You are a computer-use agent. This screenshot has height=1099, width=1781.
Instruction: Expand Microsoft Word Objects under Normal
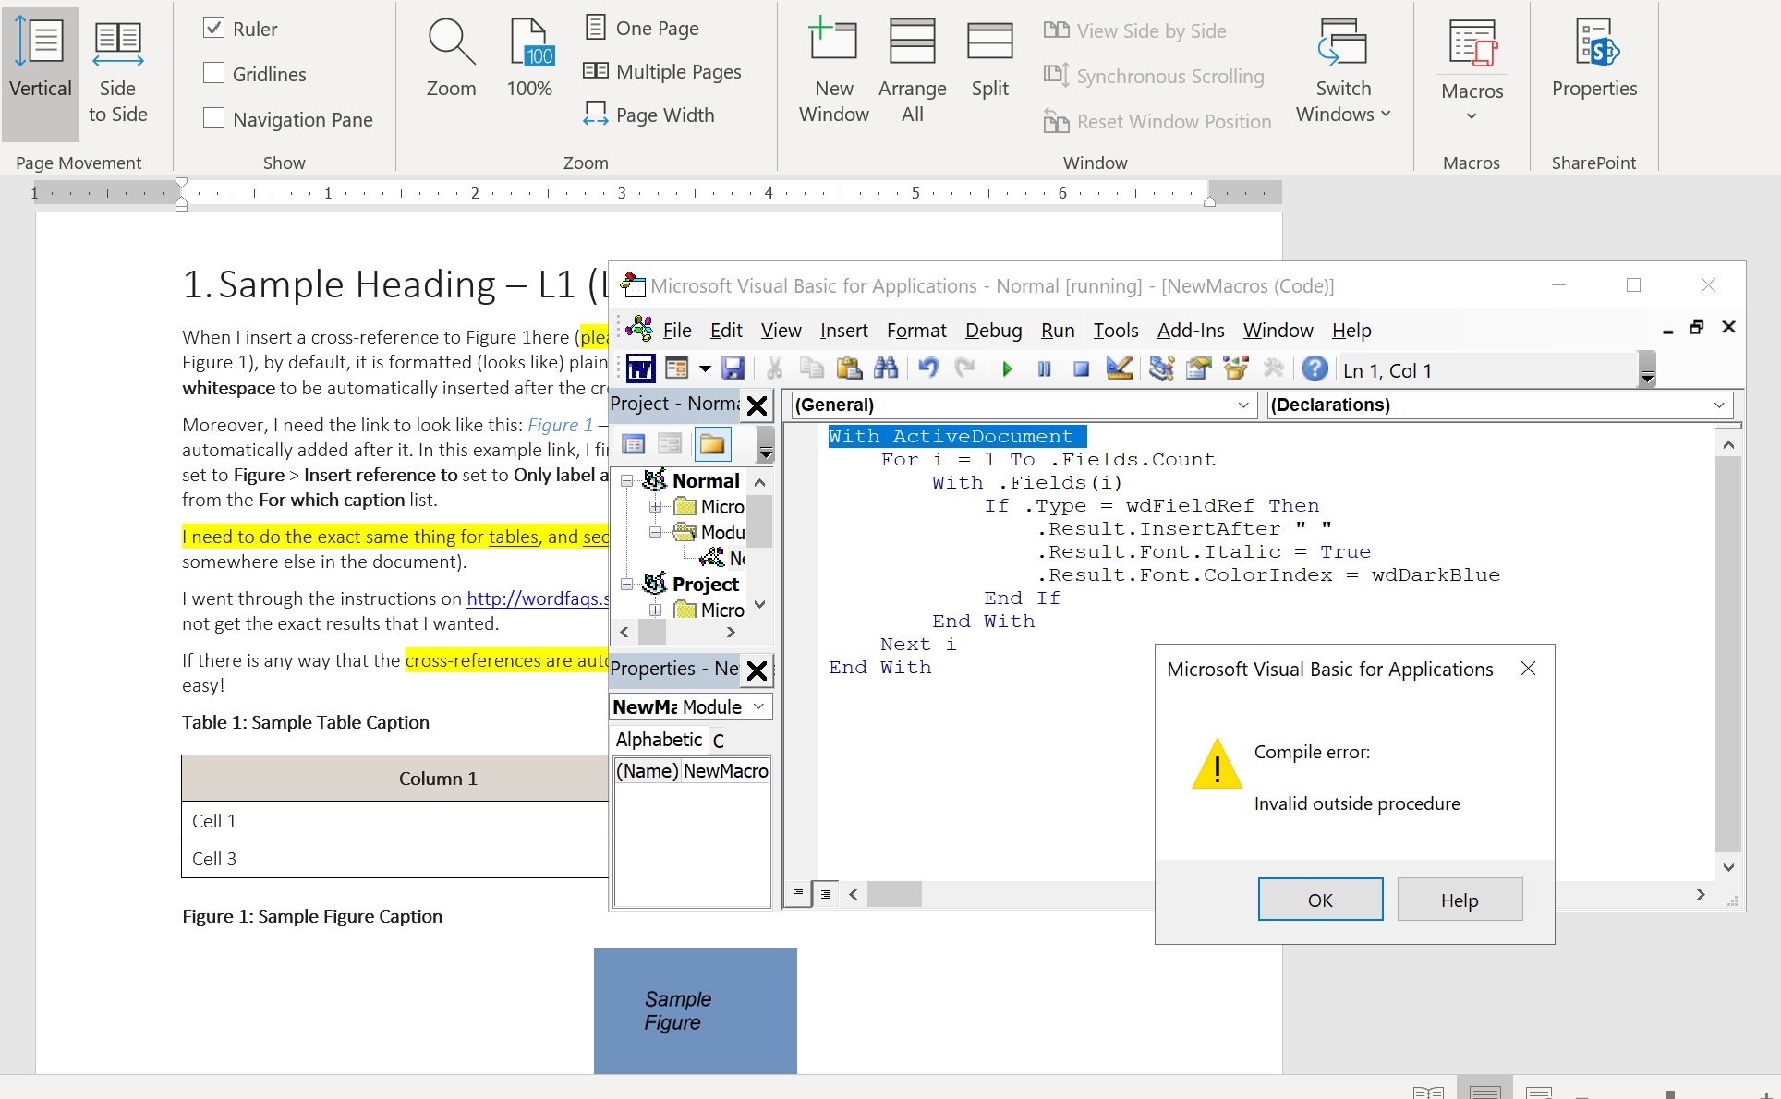click(656, 506)
